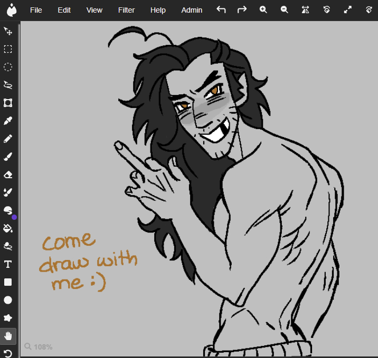This screenshot has height=358, width=378.
Task: Open the Admin menu
Action: pyautogui.click(x=192, y=10)
